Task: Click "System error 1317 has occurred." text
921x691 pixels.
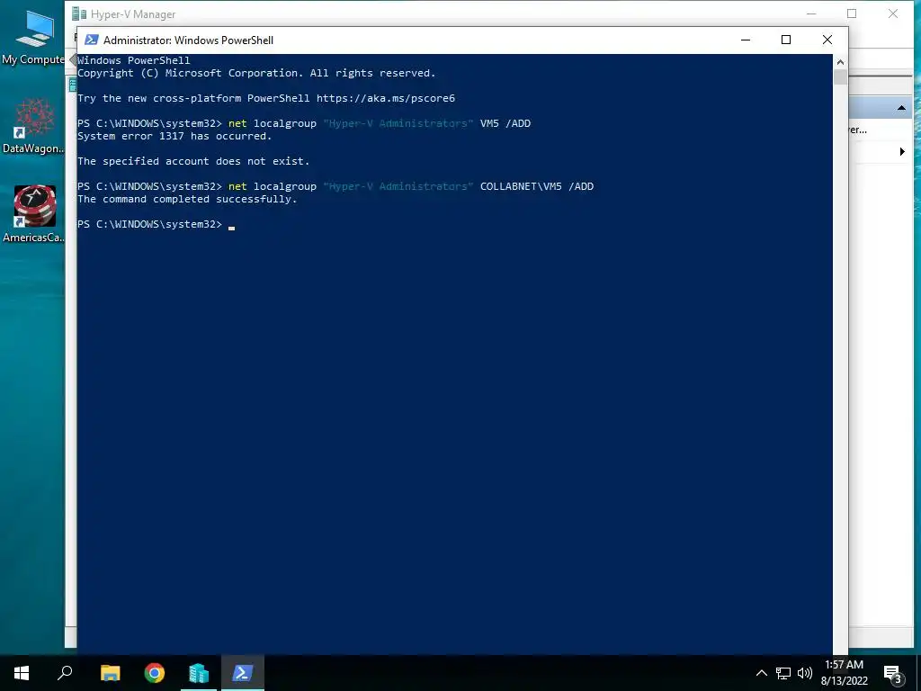Action: 174,136
